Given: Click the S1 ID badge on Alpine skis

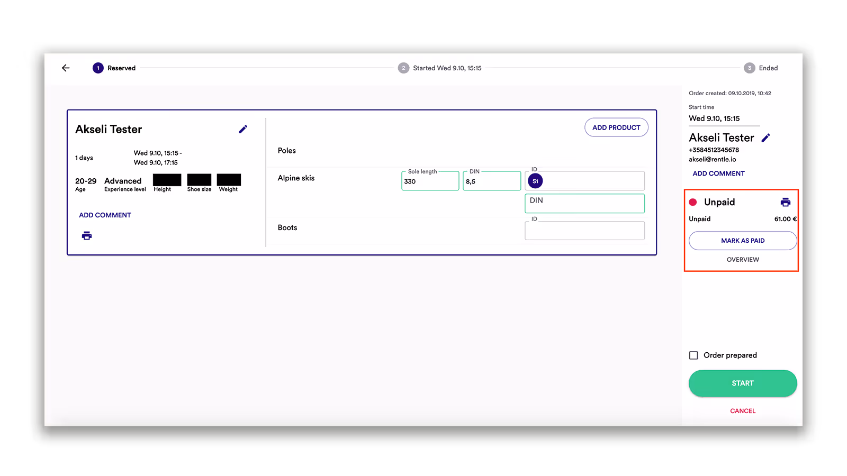Looking at the screenshot, I should tap(535, 180).
